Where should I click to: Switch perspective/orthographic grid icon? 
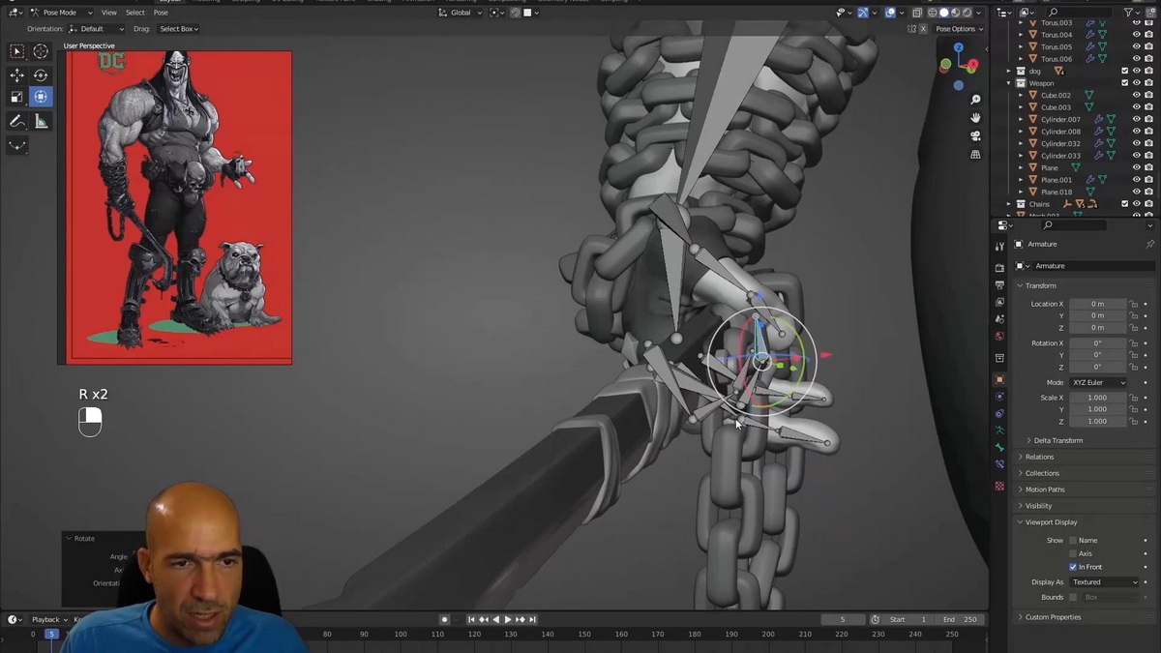coord(975,154)
